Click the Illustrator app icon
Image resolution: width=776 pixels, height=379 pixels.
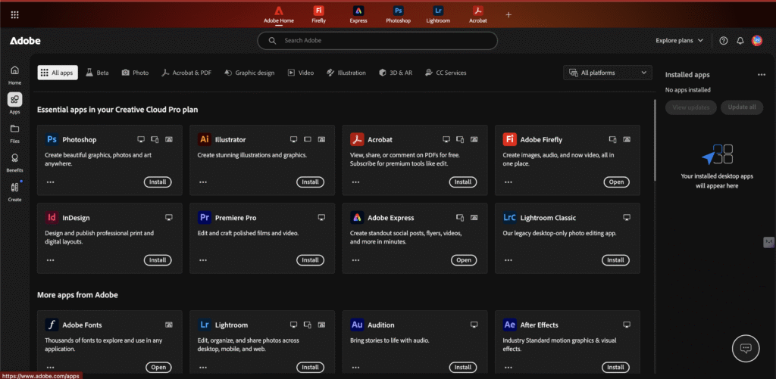tap(204, 139)
